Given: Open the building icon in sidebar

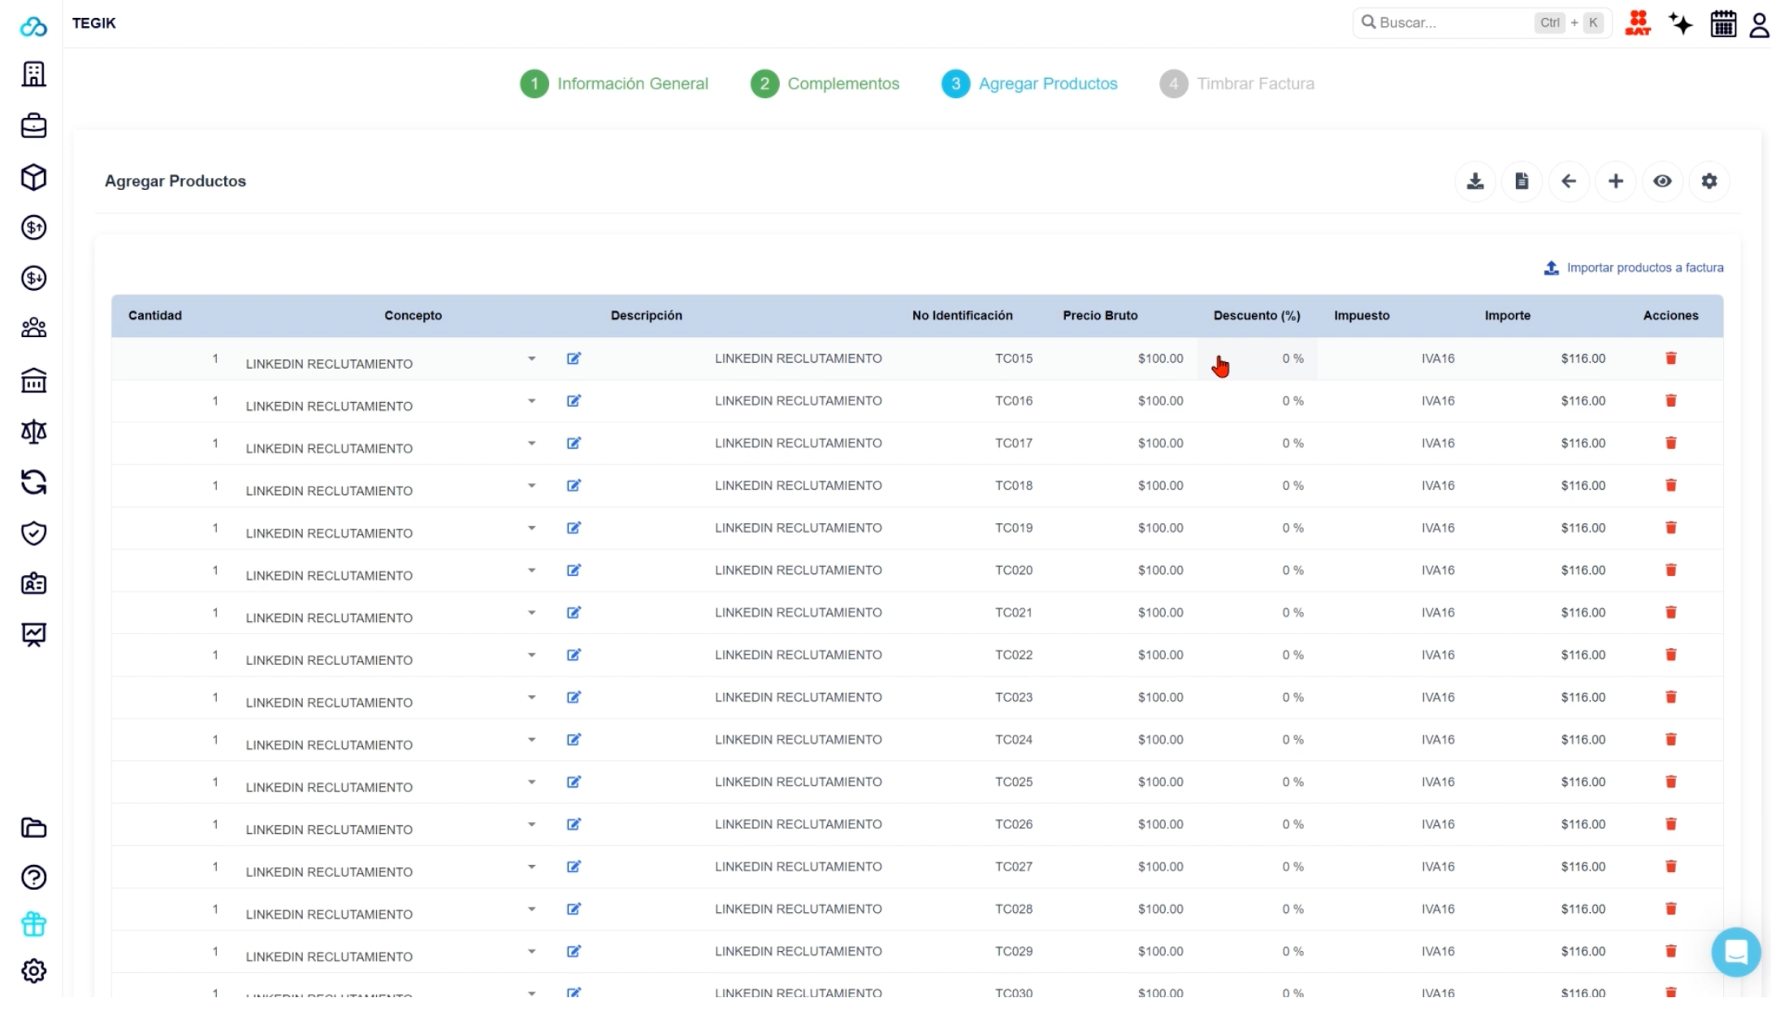Looking at the screenshot, I should 33,74.
